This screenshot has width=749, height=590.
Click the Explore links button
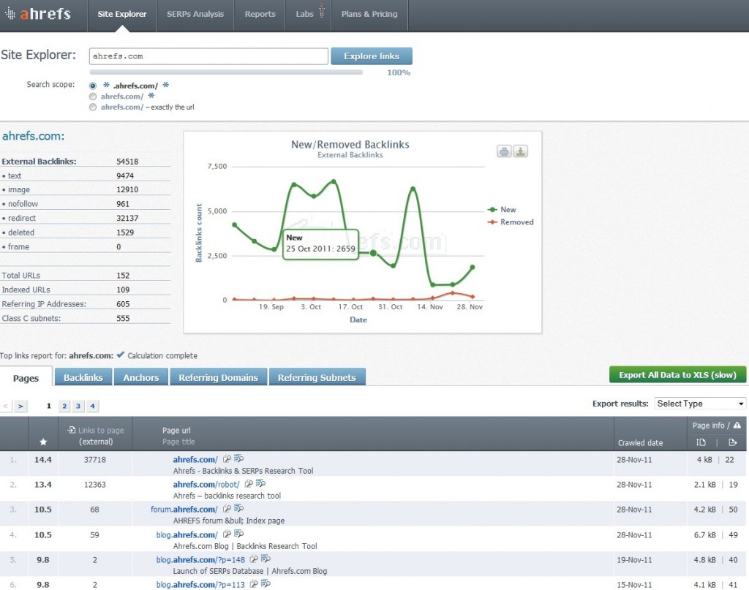(371, 56)
